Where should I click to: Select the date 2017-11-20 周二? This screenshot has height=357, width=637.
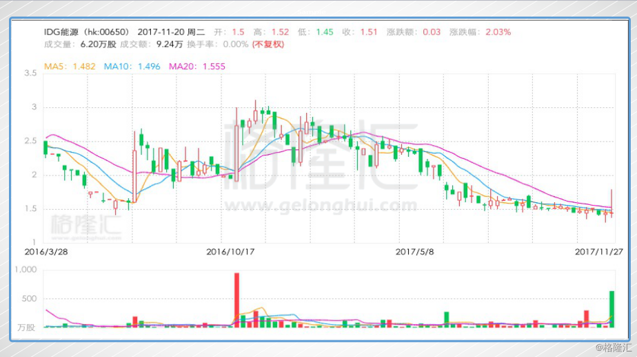[x=171, y=32]
